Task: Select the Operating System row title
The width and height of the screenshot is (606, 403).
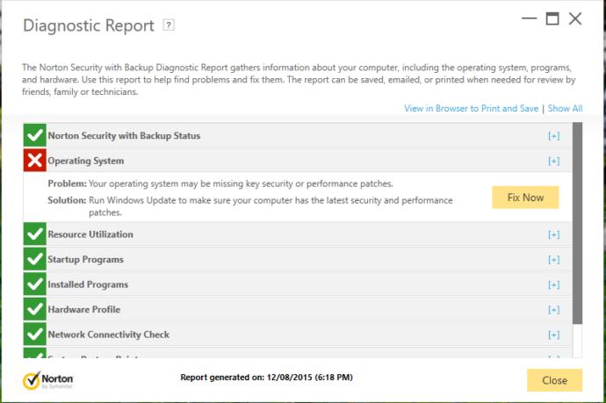Action: click(x=86, y=161)
